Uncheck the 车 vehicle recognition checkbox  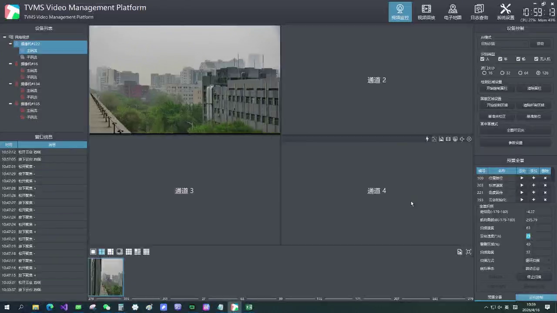(x=500, y=59)
